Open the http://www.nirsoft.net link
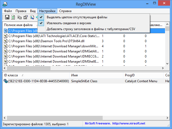This screenshot has width=172, height=129. pos(129,124)
